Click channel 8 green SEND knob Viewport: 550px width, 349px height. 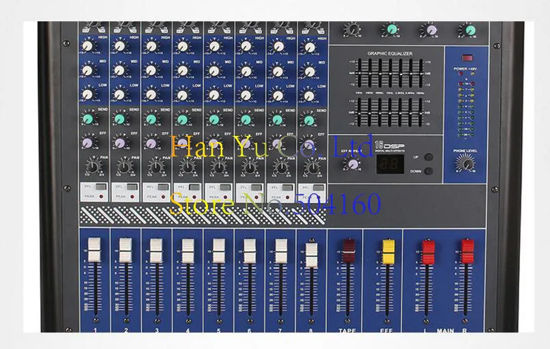[309, 120]
